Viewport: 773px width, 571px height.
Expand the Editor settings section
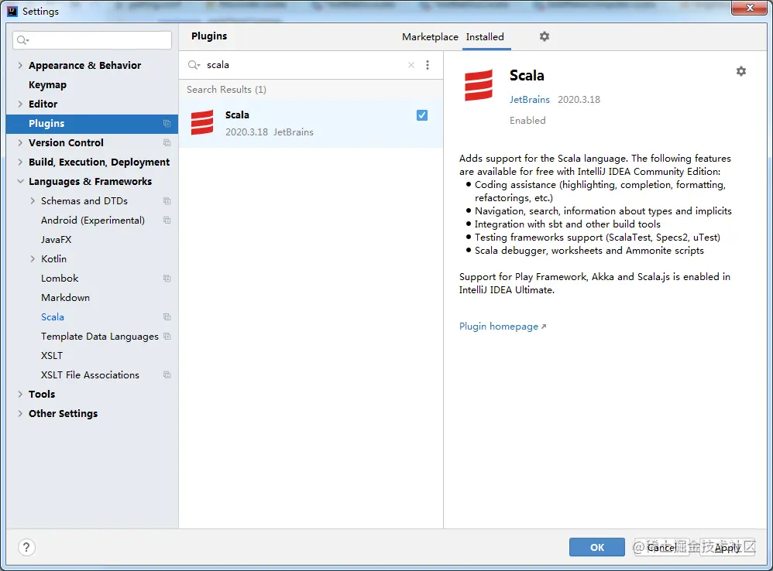click(20, 104)
